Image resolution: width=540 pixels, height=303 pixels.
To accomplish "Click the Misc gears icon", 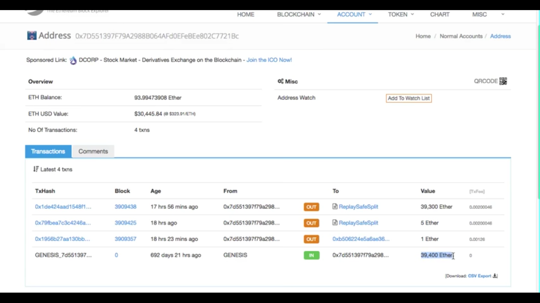I will tap(280, 81).
